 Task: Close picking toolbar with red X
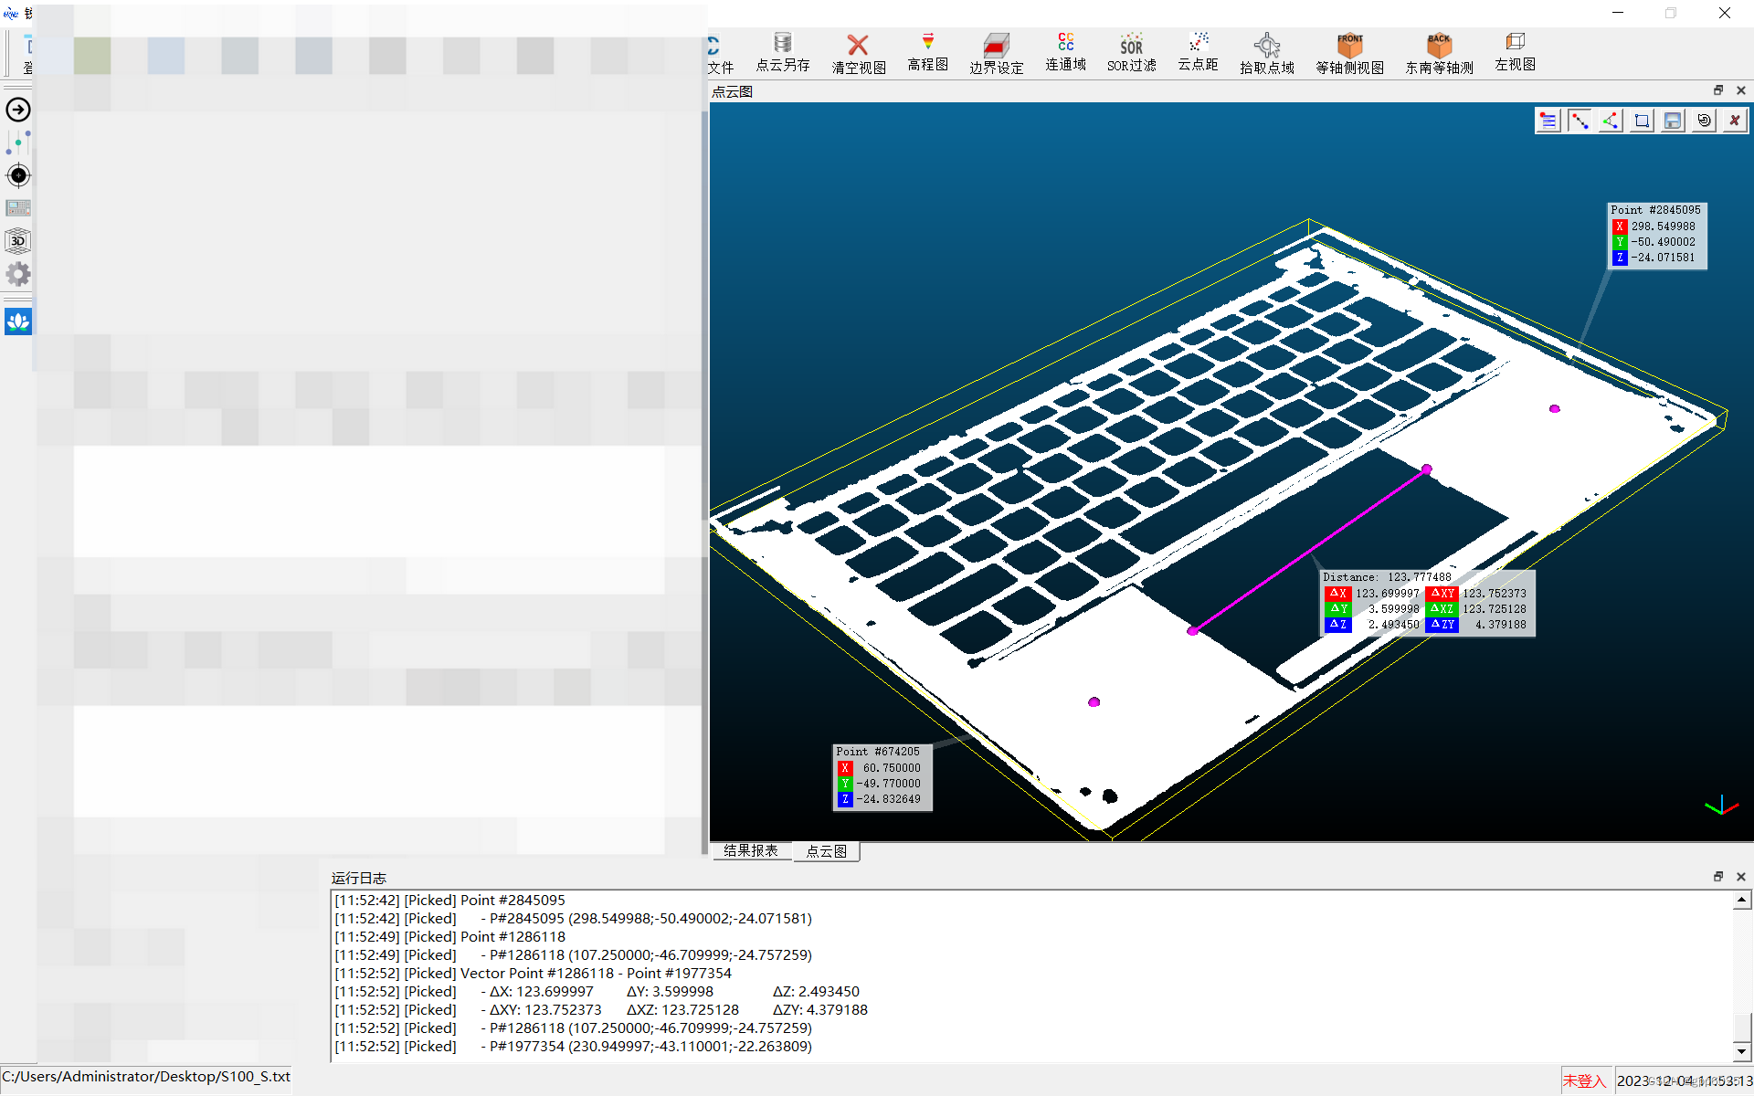(x=1735, y=121)
